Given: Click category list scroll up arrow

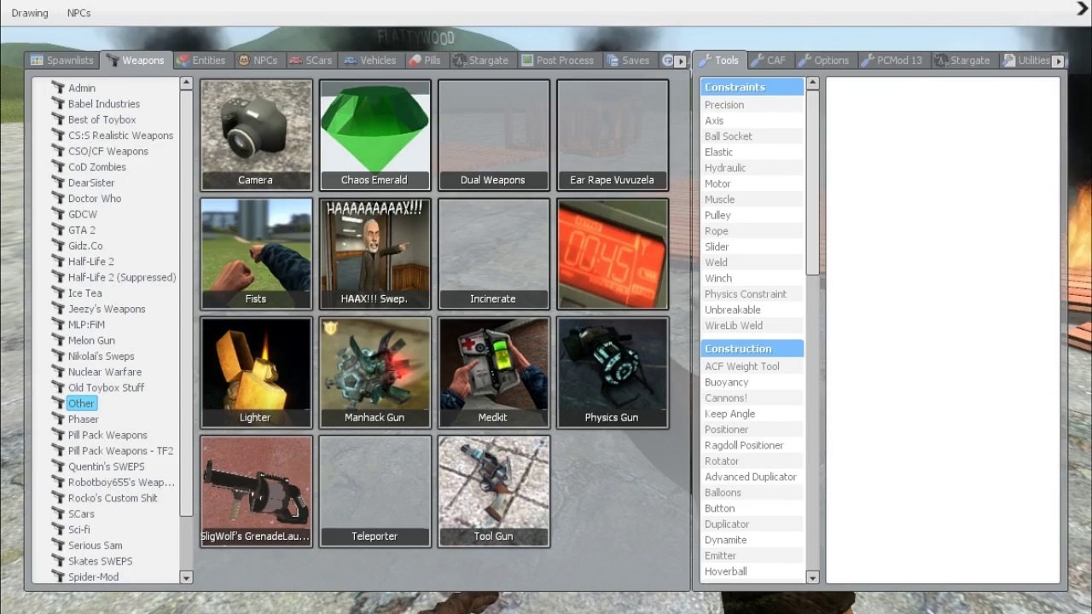Looking at the screenshot, I should coord(186,84).
